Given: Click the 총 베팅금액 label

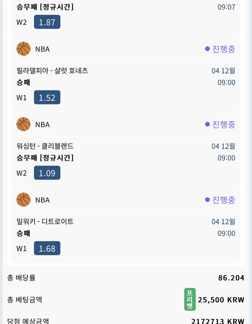Looking at the screenshot, I should point(24,300).
